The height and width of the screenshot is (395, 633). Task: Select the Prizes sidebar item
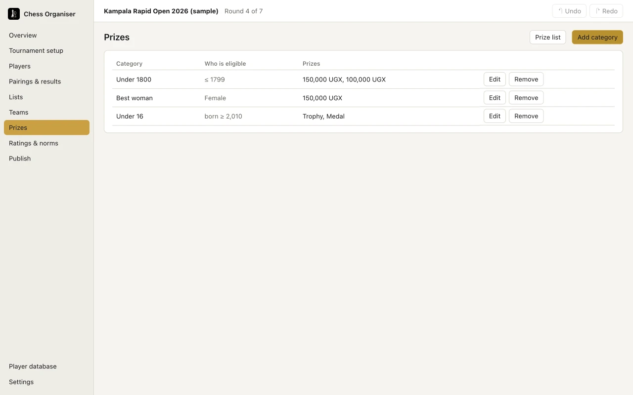coord(46,127)
